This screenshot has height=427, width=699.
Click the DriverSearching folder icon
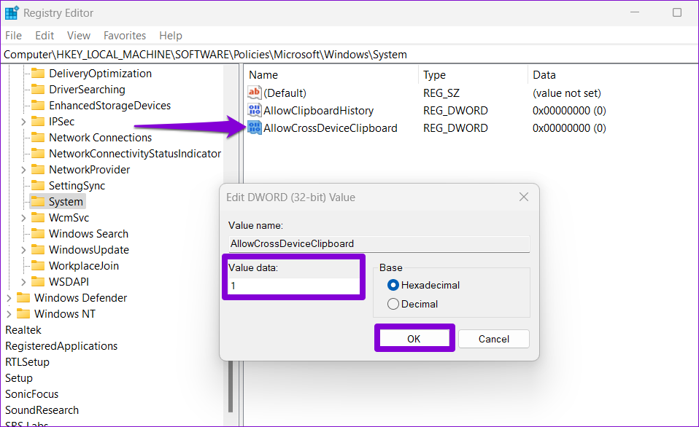click(37, 89)
